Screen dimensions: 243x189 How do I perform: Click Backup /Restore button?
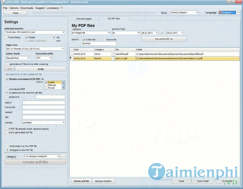coord(103,181)
